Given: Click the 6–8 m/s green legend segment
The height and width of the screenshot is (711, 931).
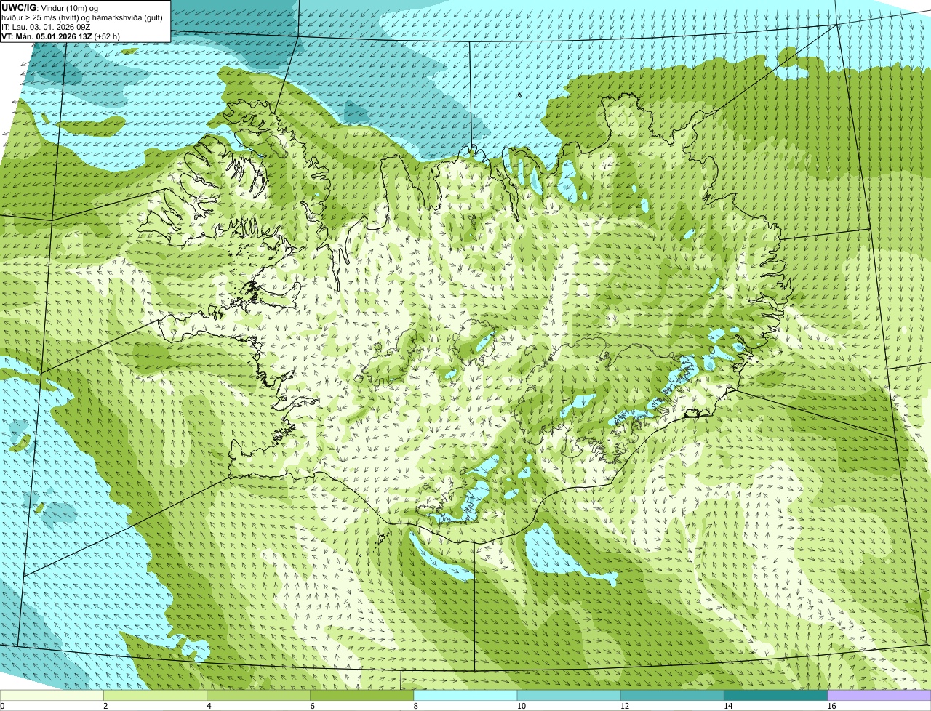Looking at the screenshot, I should point(362,696).
